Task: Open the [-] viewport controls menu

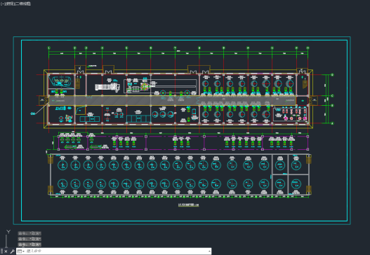Action: (x=3, y=4)
